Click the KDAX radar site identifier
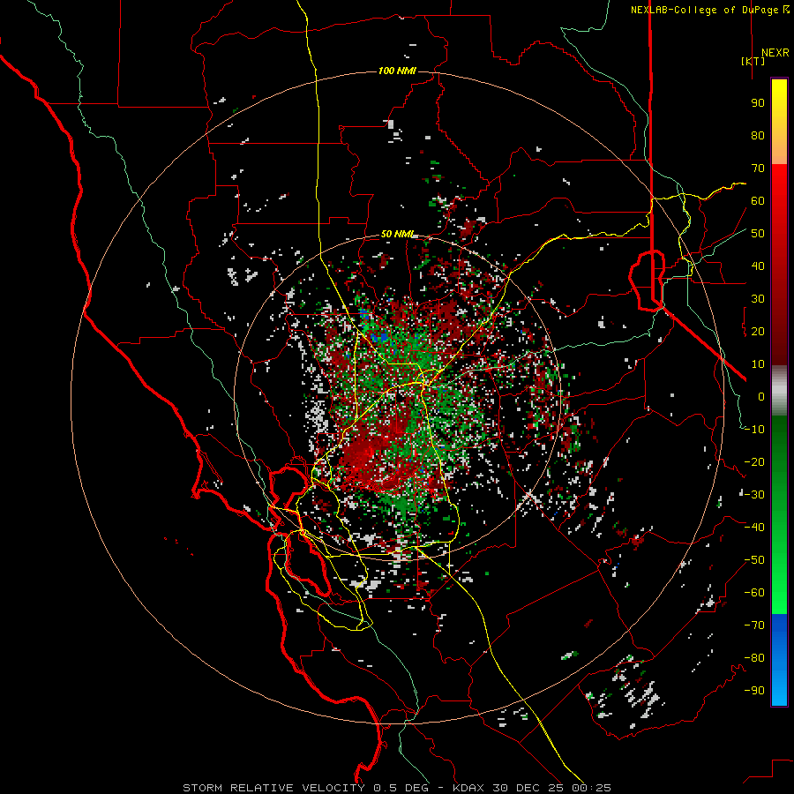Image resolution: width=794 pixels, height=794 pixels. coord(468,788)
